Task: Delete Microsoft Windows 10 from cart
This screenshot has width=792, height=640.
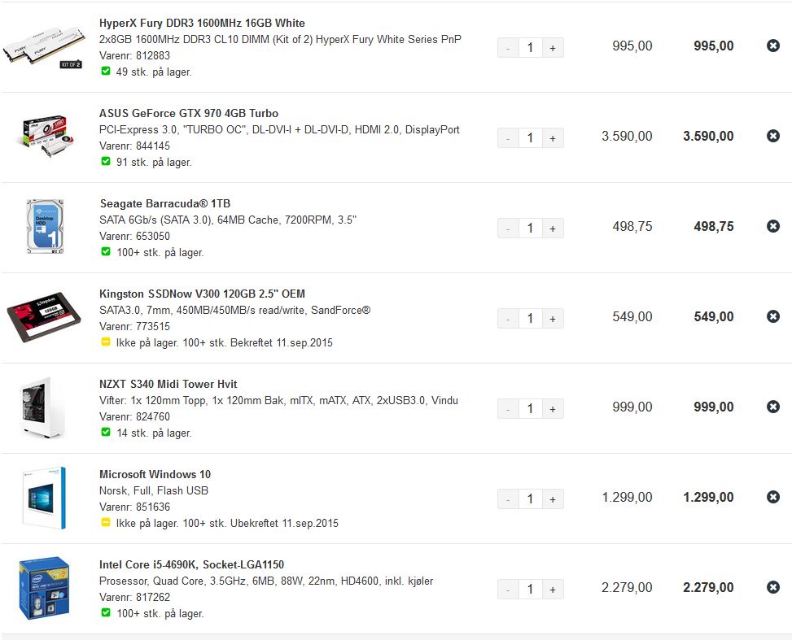Action: 772,498
